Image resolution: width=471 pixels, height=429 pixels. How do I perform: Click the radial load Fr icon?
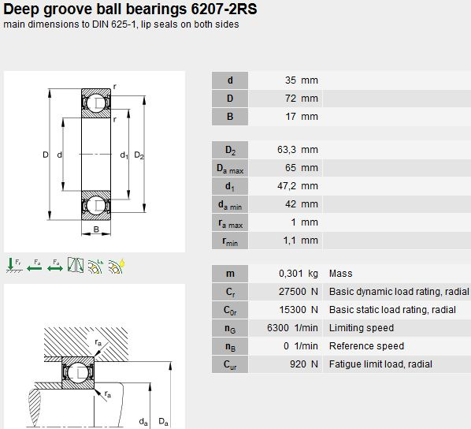[14, 266]
